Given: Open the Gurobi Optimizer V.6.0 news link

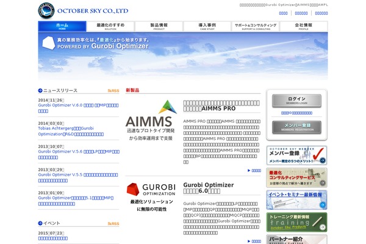Looking at the screenshot, I should point(78,108).
